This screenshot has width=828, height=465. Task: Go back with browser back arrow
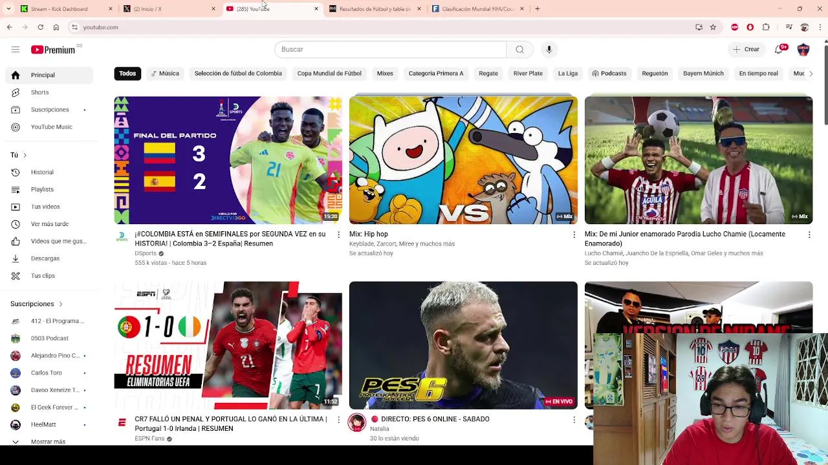coord(9,27)
